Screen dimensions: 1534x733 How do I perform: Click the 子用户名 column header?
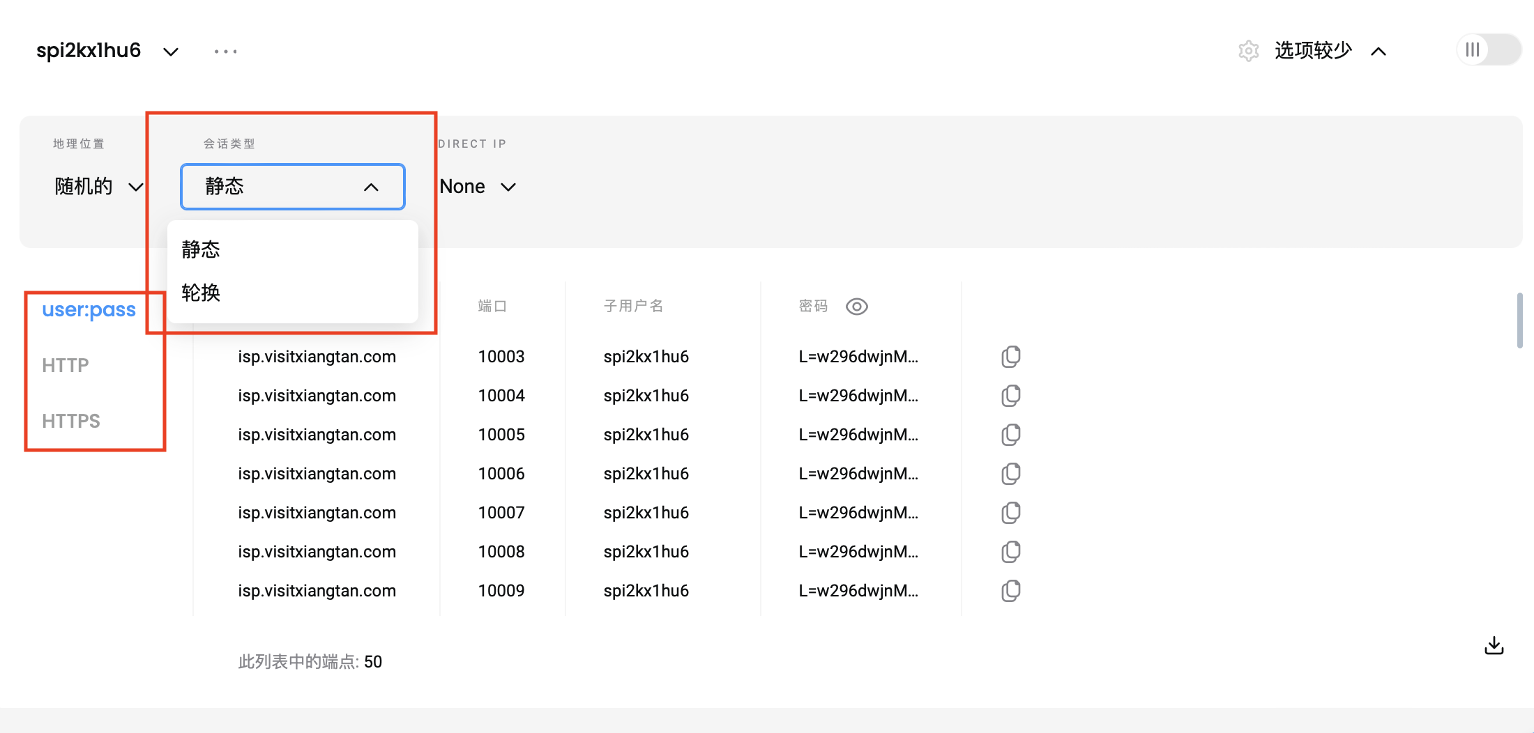[x=633, y=306]
